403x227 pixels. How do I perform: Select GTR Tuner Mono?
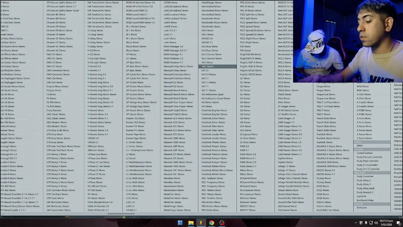pos(55,198)
